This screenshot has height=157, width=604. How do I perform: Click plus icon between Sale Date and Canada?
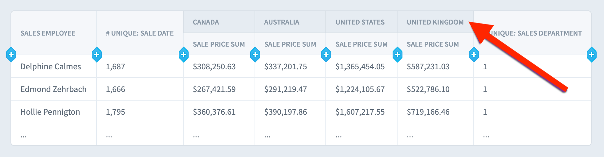coord(184,55)
